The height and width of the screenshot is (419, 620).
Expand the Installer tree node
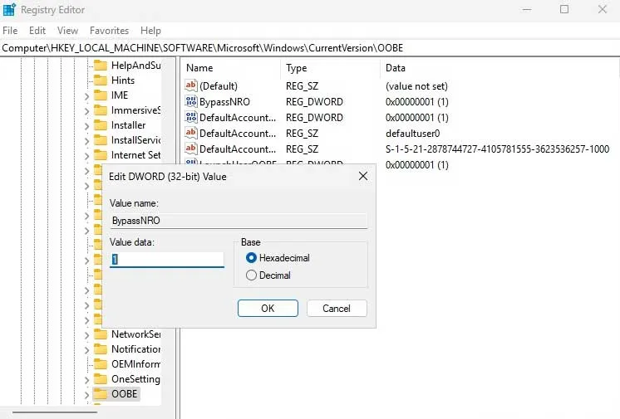87,126
